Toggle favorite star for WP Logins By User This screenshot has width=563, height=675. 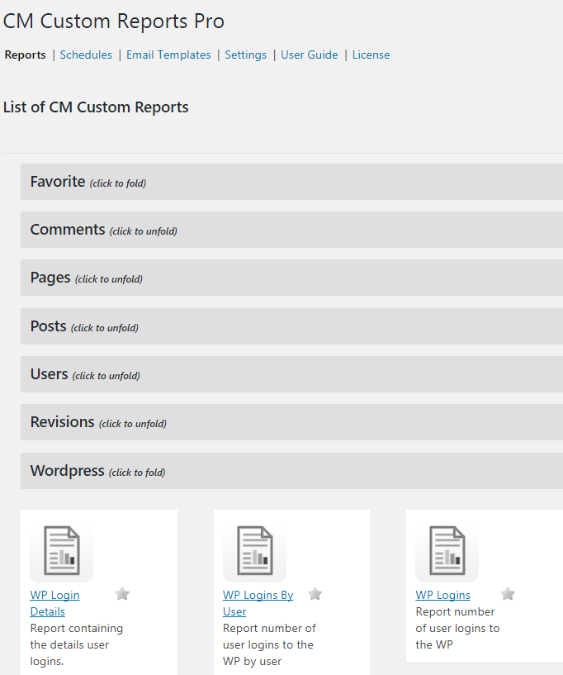tap(315, 594)
